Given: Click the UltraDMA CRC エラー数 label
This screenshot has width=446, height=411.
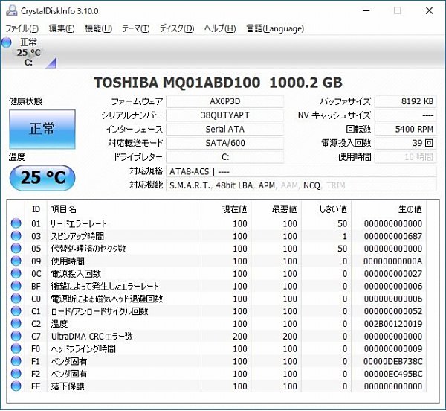Looking at the screenshot, I should [92, 337].
